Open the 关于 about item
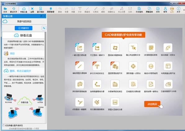This screenshot has width=185, height=131. point(178,10)
